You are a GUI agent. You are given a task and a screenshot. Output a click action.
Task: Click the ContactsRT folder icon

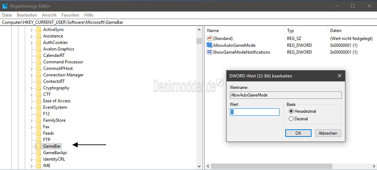click(38, 82)
